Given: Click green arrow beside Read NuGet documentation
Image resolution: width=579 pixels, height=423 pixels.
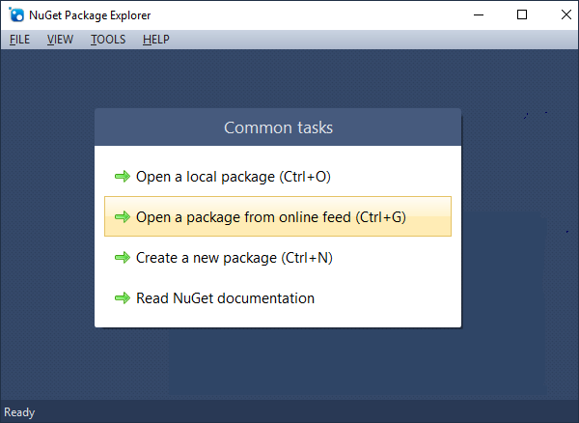Looking at the screenshot, I should (x=122, y=298).
